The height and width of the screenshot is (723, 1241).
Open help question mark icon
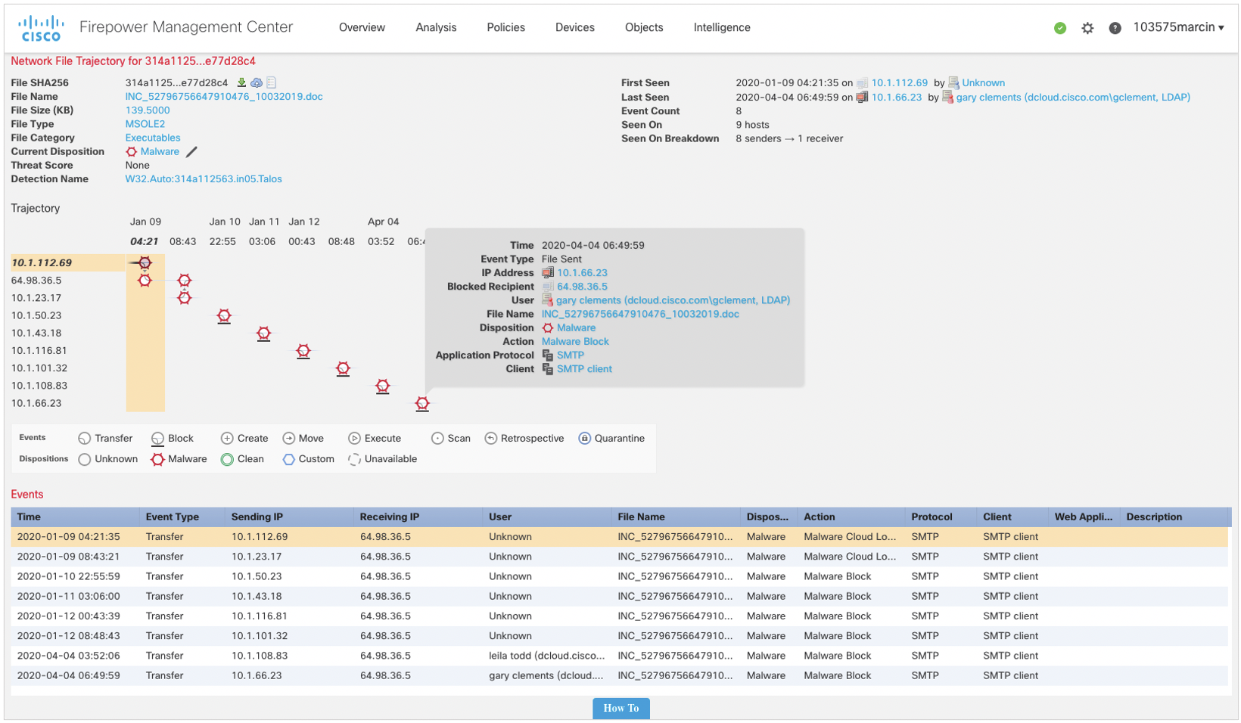pyautogui.click(x=1115, y=28)
